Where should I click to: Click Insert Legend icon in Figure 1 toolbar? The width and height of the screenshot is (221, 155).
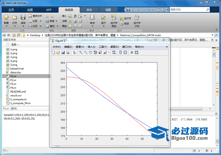[125, 53]
